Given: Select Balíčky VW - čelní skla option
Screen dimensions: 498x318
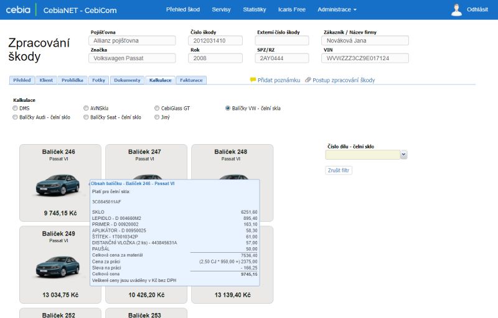Looking at the screenshot, I should pos(227,108).
